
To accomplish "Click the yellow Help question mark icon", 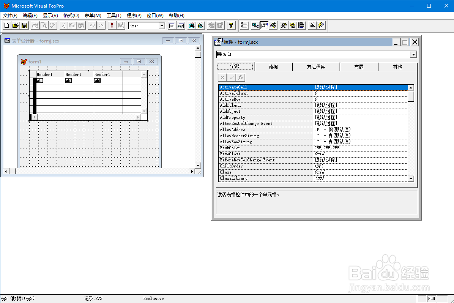I will (x=231, y=25).
